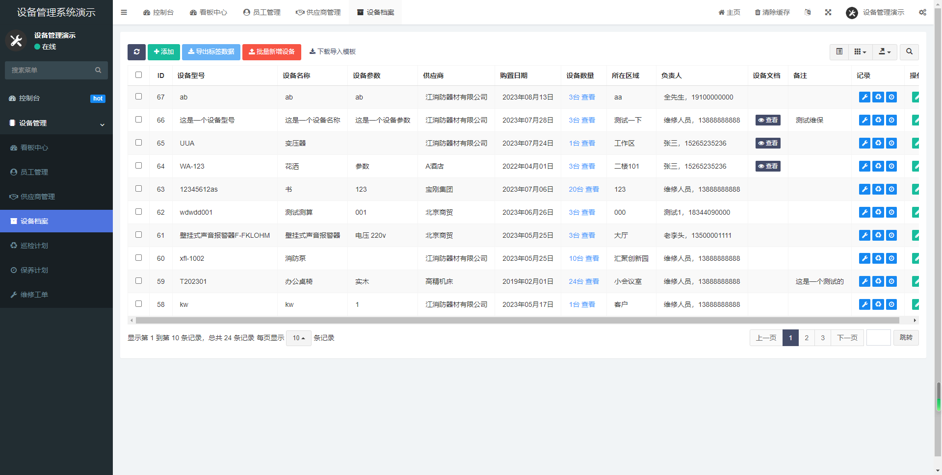Viewport: 942px width, 475px height.
Task: Open clock record icon for row 58
Action: [891, 304]
